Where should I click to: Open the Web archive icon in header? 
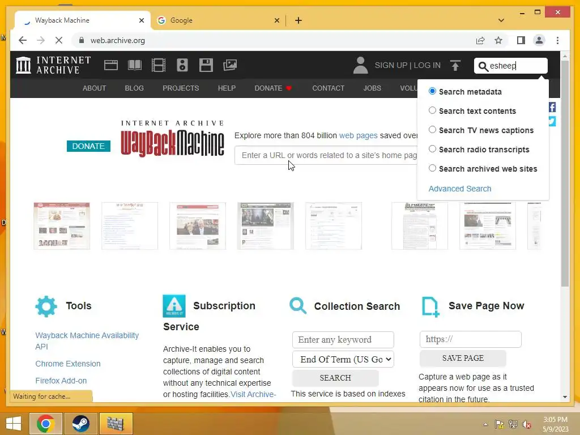[110, 65]
